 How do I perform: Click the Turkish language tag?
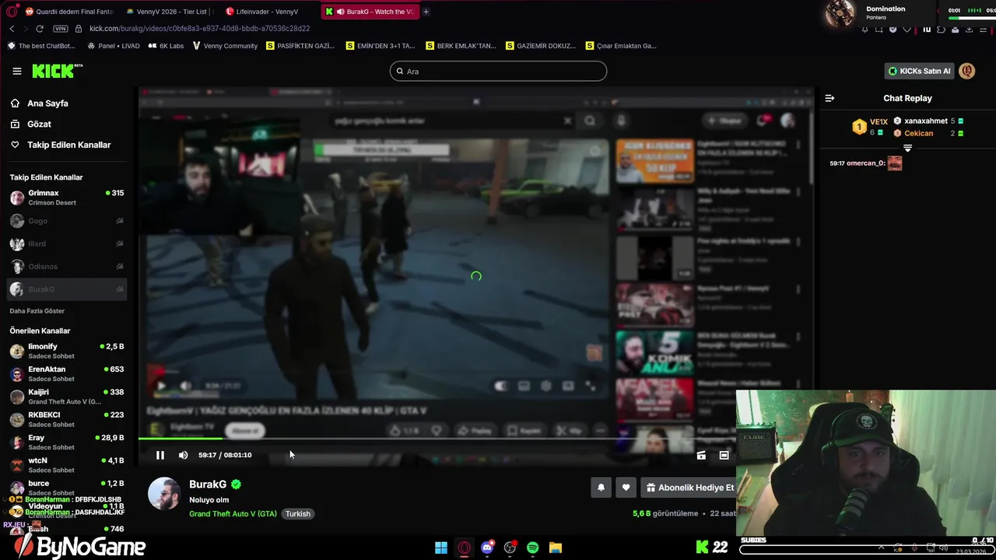point(297,514)
